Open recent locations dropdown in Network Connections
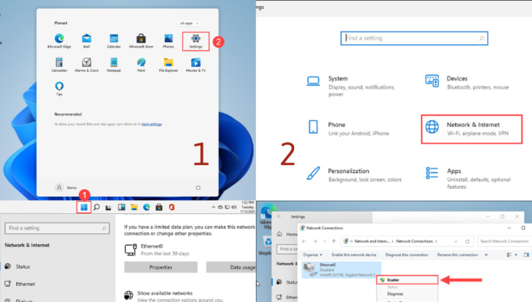Screen dimensions: 532x302 point(324,241)
